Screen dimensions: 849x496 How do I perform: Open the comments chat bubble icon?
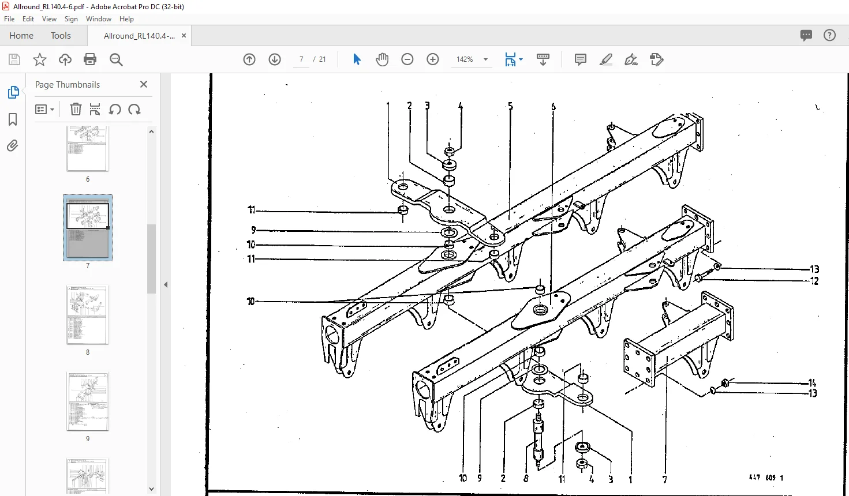tap(806, 35)
